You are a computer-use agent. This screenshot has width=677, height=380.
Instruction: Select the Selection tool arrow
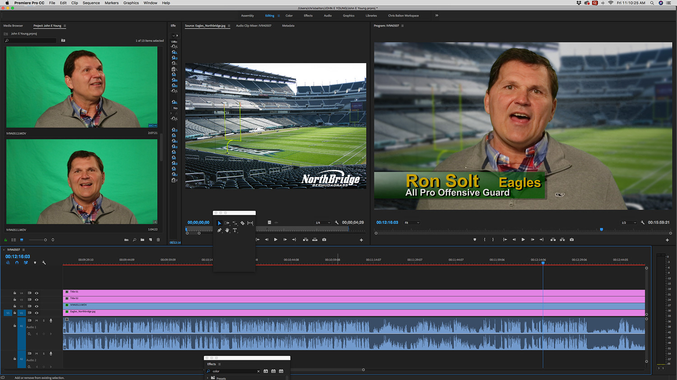tap(219, 223)
